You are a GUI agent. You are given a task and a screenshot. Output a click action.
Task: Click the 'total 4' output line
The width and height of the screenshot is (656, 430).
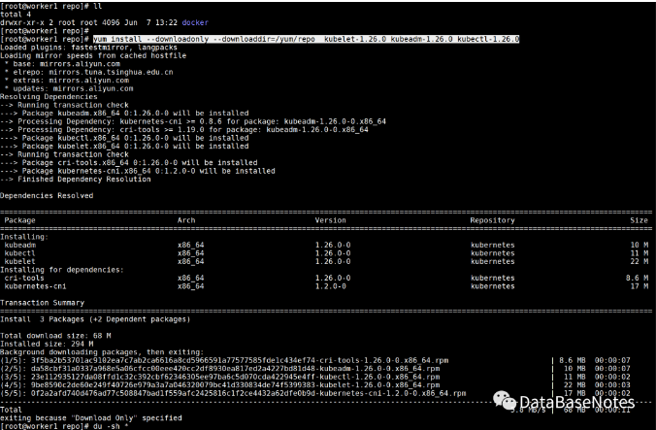coord(16,15)
